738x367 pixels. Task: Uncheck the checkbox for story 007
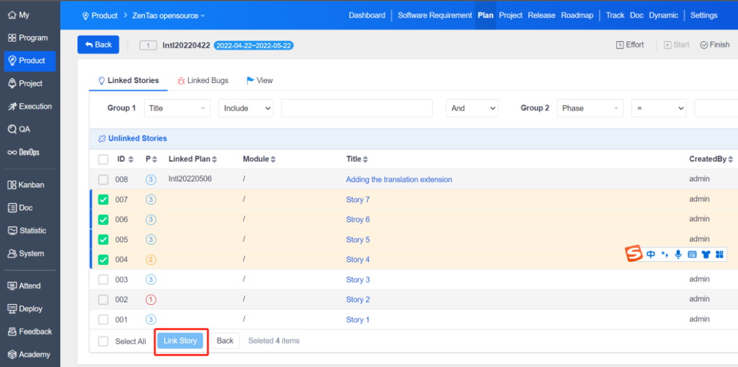click(x=103, y=200)
